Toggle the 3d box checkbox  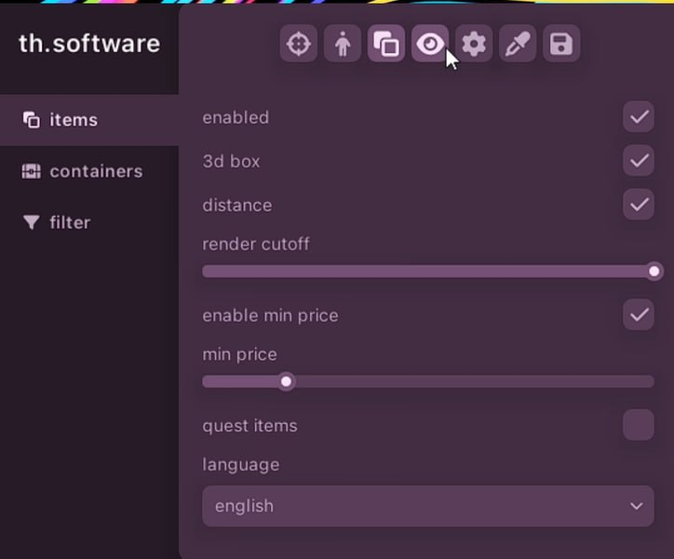point(639,161)
